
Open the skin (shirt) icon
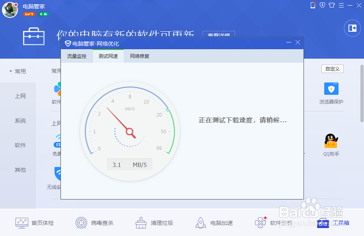coord(332,5)
